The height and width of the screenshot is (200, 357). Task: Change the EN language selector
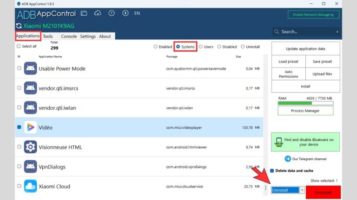(137, 13)
